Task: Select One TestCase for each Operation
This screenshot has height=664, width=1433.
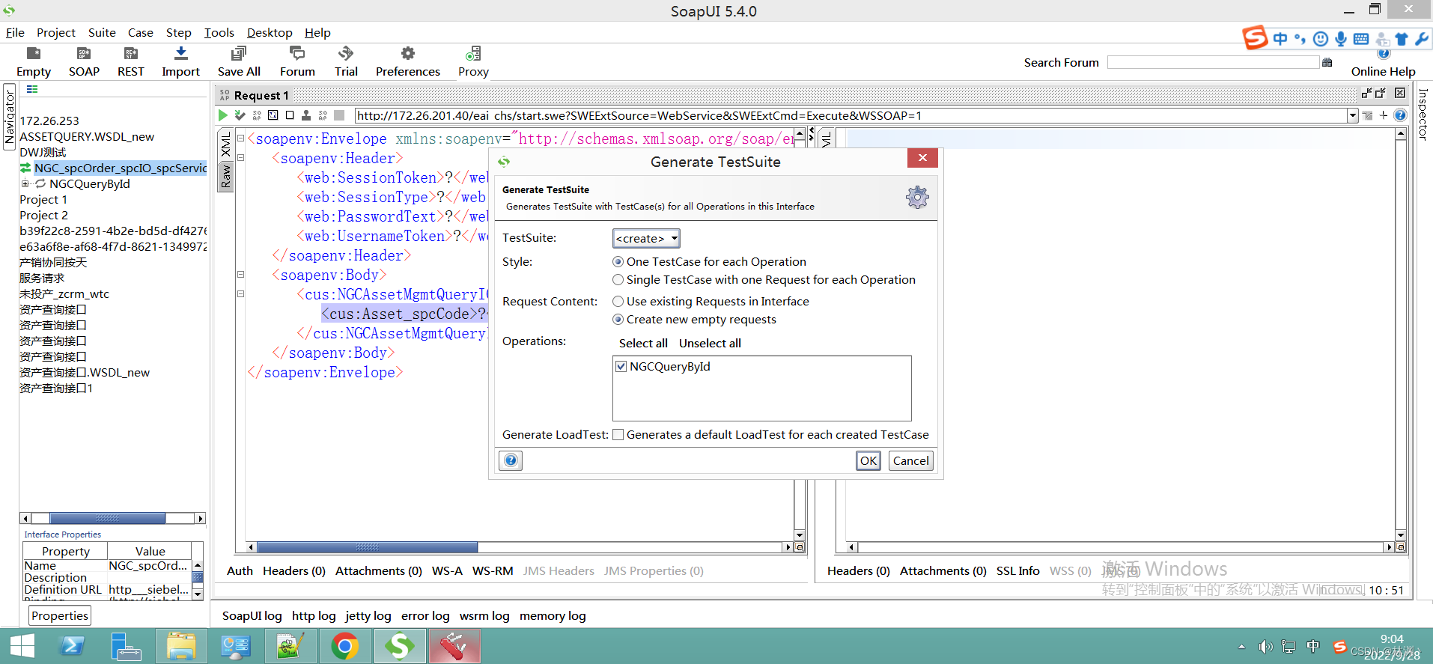Action: [x=618, y=262]
